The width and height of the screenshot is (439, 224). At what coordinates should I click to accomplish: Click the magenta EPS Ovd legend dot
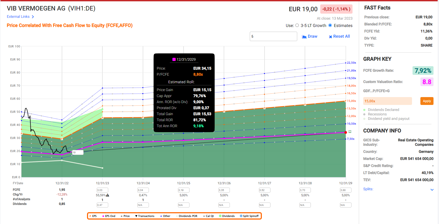103,216
